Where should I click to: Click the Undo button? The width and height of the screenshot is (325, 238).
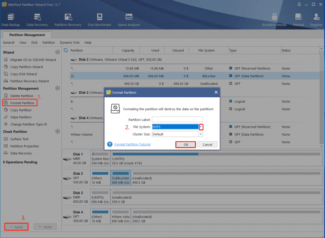45,227
